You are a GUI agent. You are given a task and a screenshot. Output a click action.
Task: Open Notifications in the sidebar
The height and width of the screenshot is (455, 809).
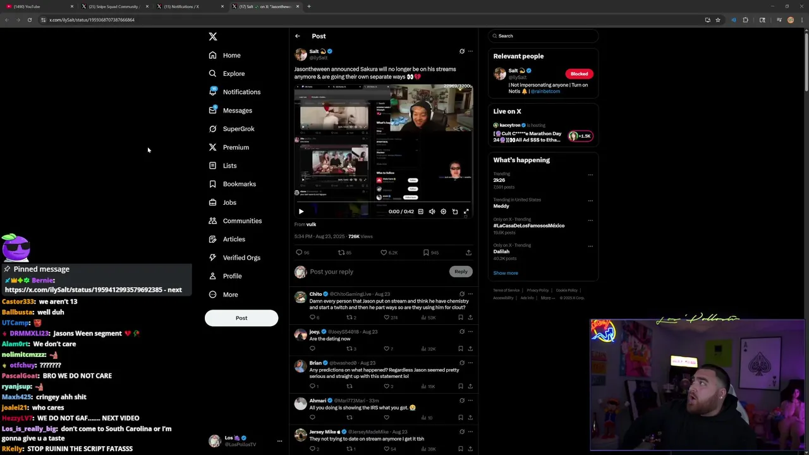(x=234, y=92)
